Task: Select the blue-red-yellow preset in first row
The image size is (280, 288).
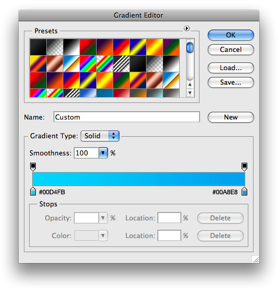Action: [x=121, y=47]
